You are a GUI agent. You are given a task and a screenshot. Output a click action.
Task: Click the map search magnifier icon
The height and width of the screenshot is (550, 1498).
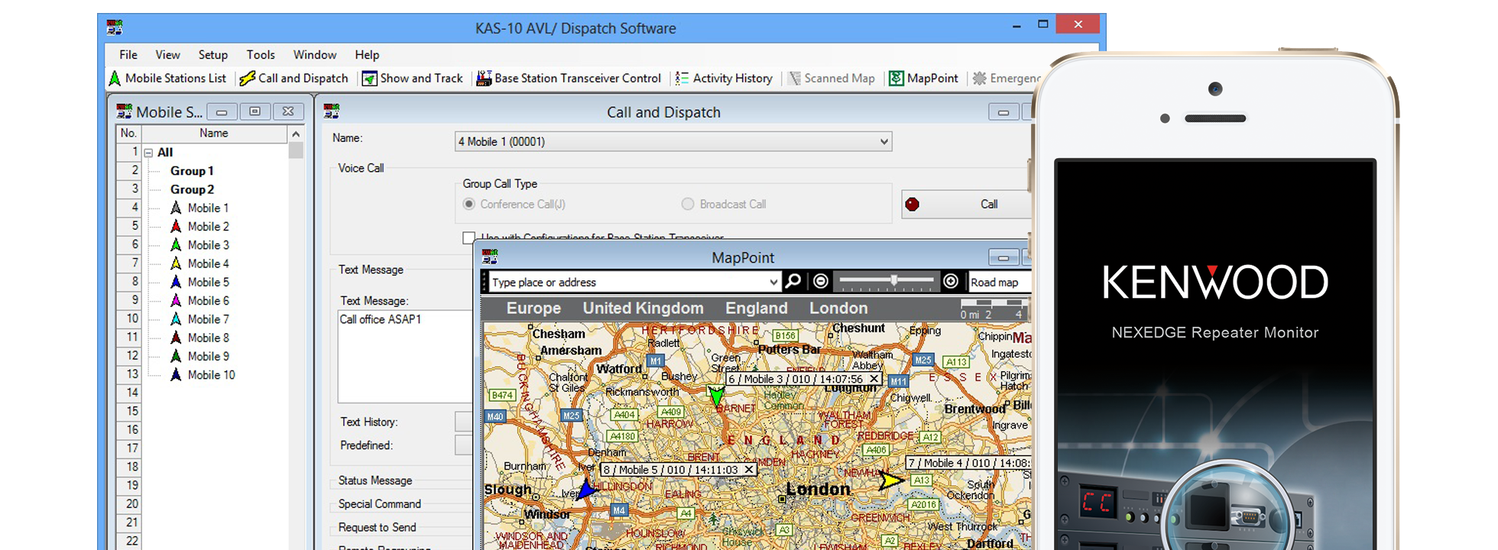click(x=793, y=282)
